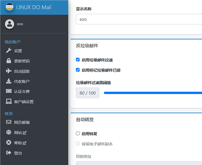The height and width of the screenshot is (165, 202).
Task: Click the envelope icon for 网页邮箱
Action: click(x=9, y=122)
